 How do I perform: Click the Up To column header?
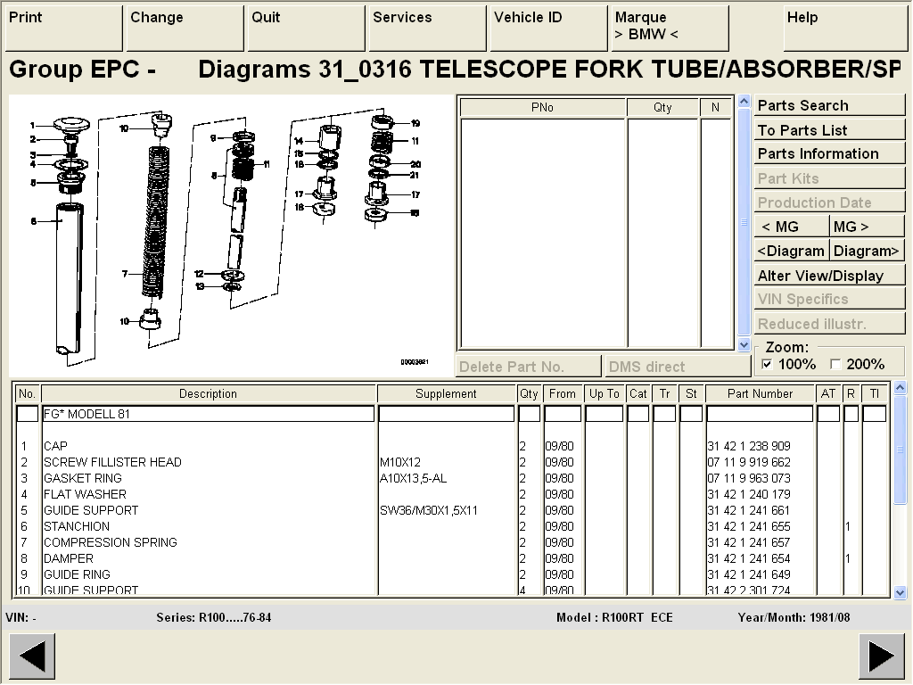[604, 393]
